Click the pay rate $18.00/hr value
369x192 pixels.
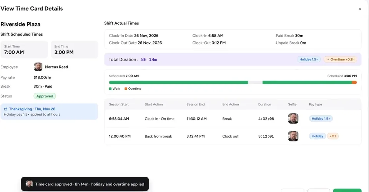pos(42,77)
